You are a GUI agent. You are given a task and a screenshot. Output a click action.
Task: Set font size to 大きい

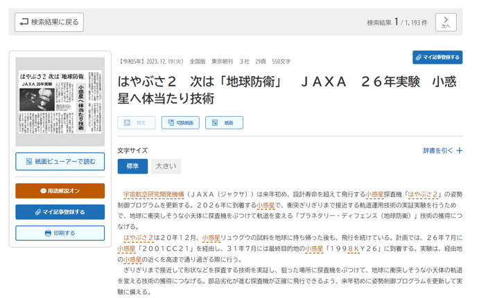click(x=166, y=166)
